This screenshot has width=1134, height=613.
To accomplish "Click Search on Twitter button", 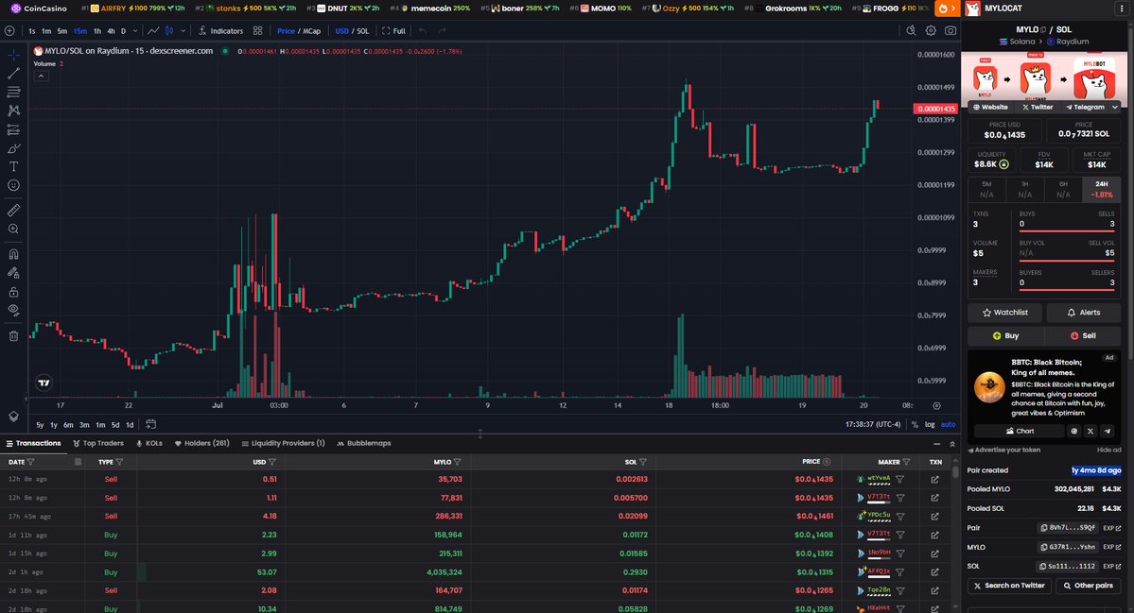I will (x=1009, y=586).
